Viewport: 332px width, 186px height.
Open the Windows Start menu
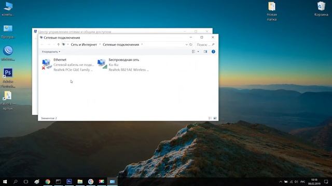(x=5, y=181)
